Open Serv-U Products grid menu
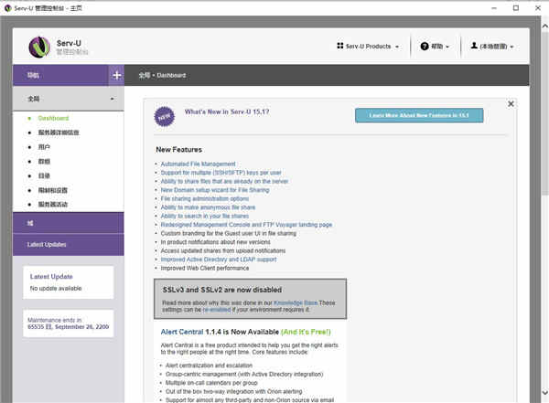Screen dimensions: 549x403 [x=368, y=47]
